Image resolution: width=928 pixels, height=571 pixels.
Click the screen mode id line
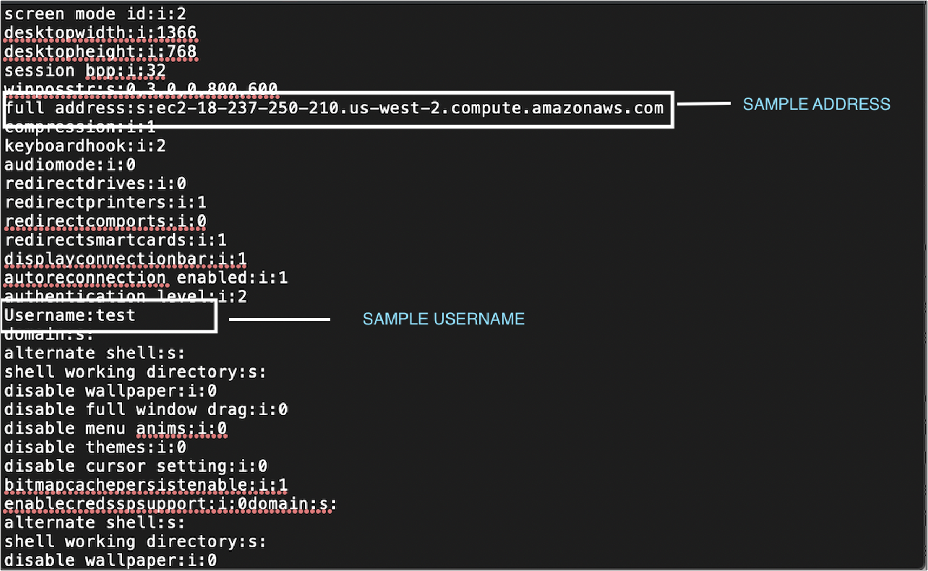pyautogui.click(x=95, y=14)
